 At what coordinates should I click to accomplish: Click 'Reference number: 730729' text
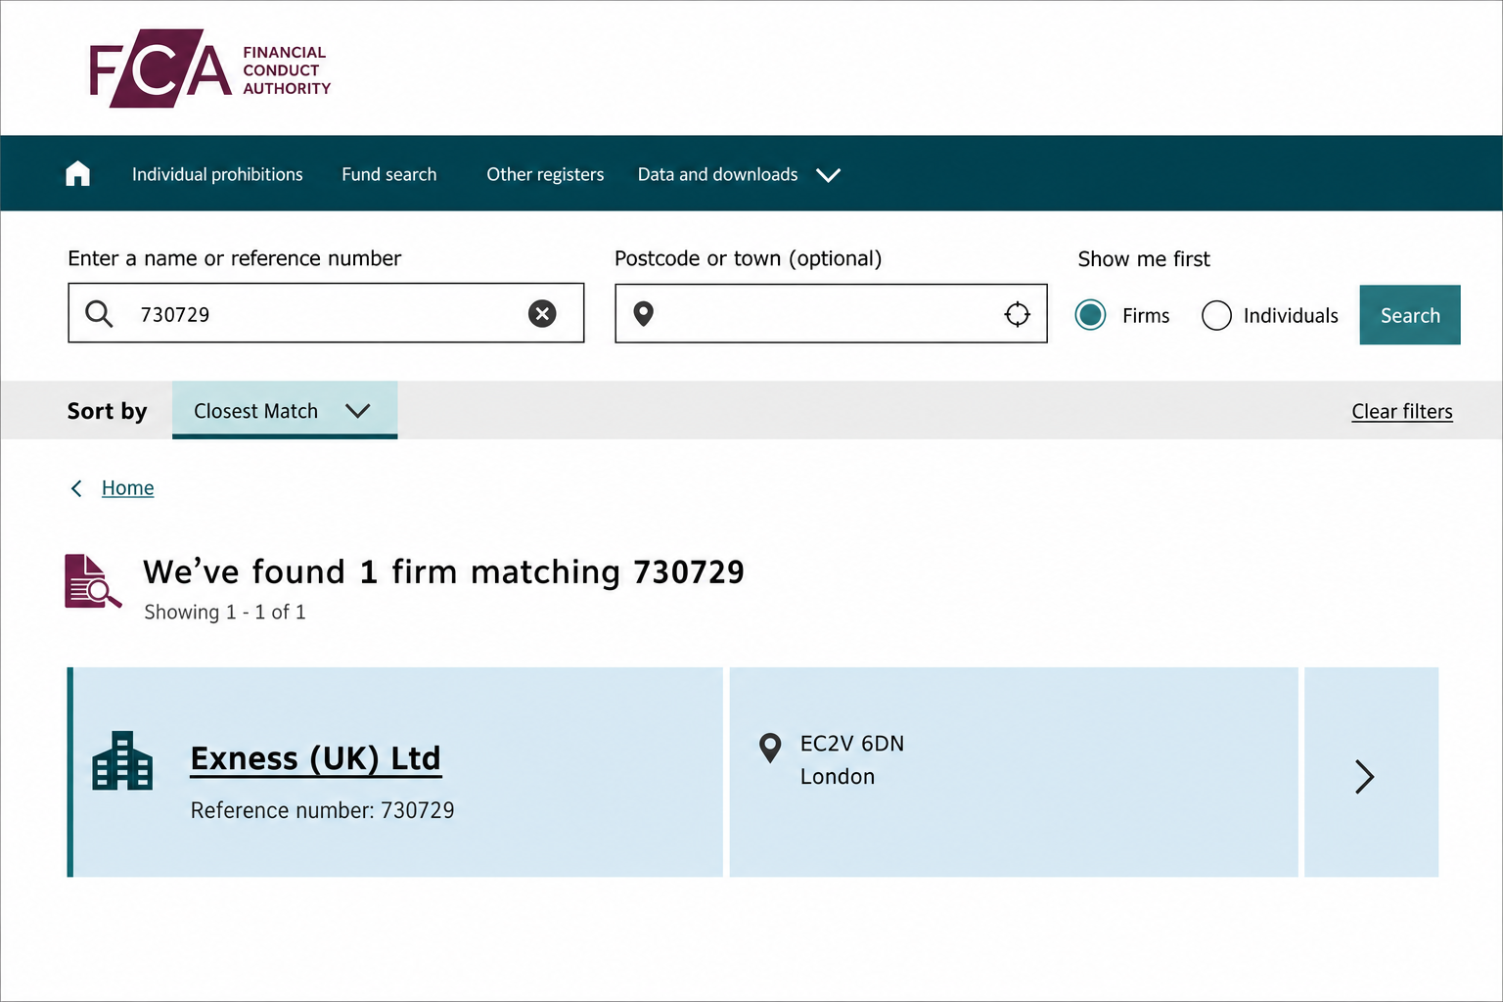tap(322, 810)
